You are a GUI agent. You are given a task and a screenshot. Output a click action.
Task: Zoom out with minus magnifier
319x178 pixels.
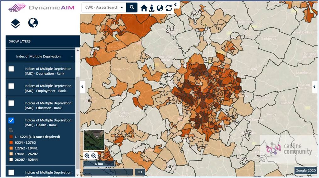pos(94,156)
